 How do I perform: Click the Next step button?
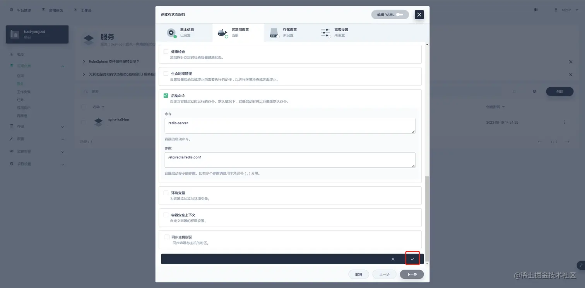click(x=412, y=274)
